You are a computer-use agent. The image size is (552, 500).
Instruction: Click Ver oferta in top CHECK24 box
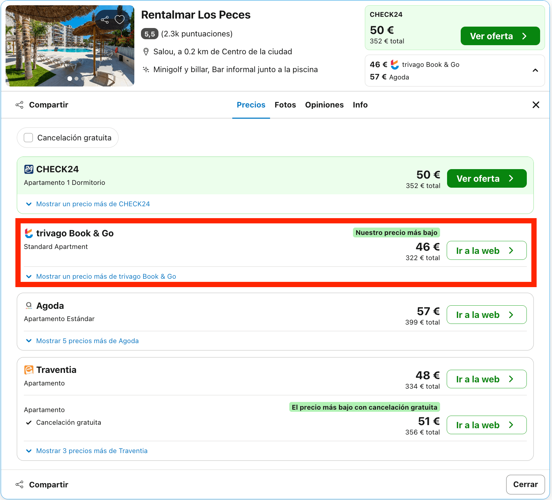[x=500, y=36]
